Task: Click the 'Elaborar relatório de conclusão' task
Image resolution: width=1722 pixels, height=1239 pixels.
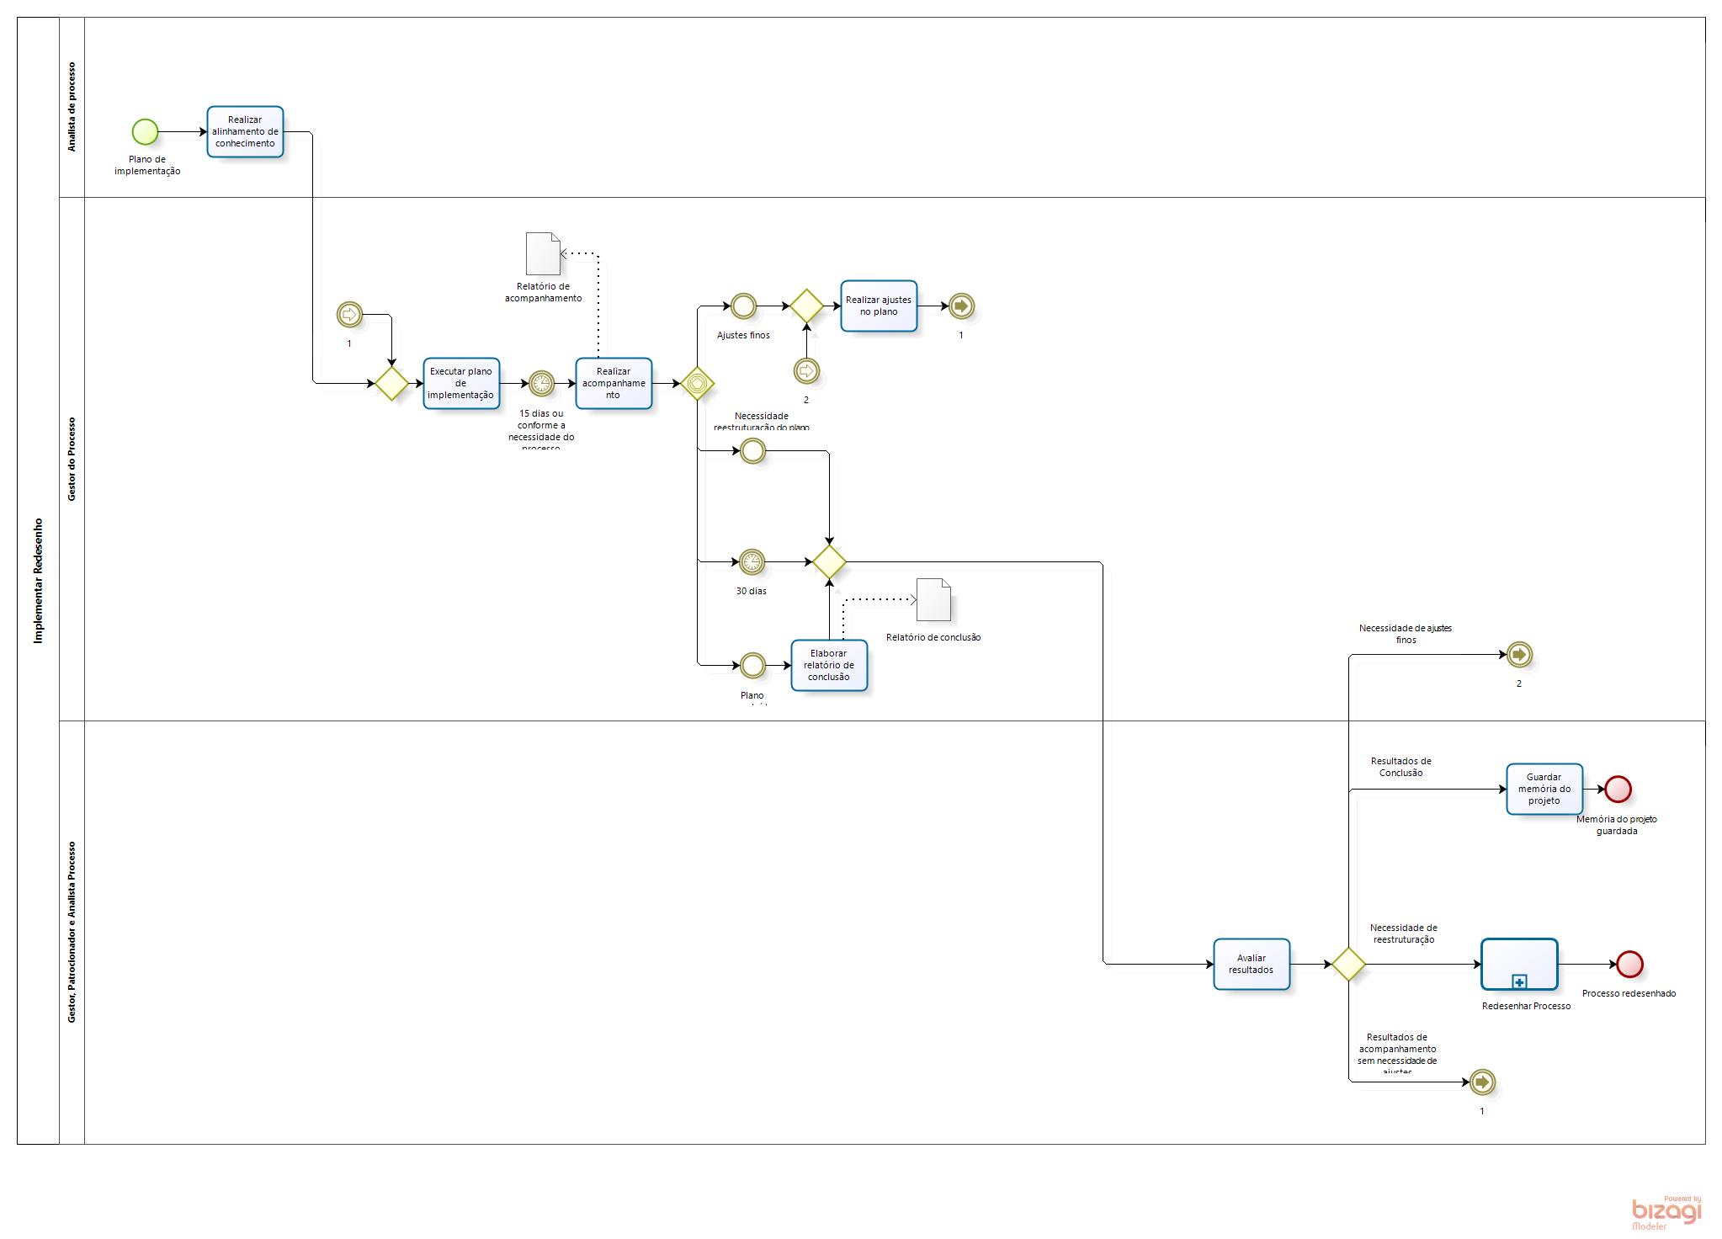Action: point(828,665)
